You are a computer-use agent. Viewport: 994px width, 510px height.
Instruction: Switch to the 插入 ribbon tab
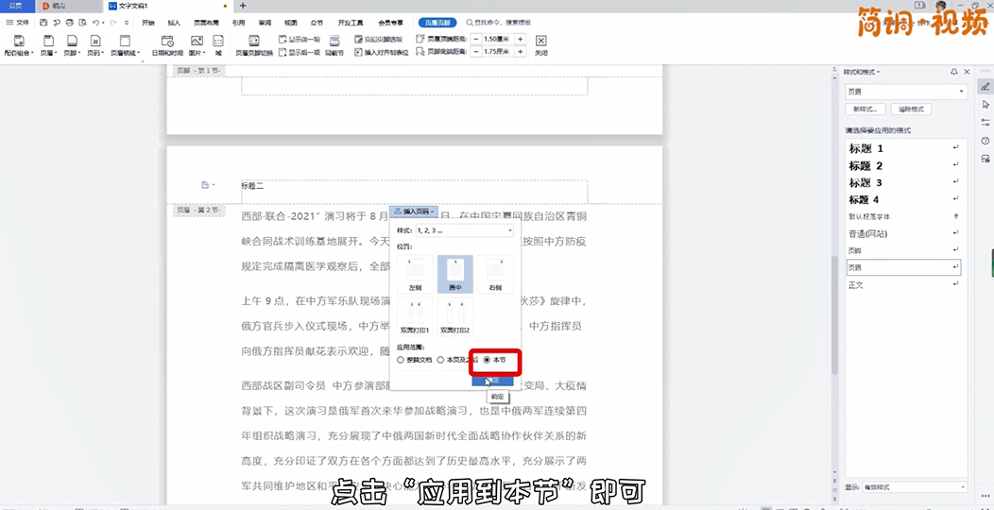174,22
